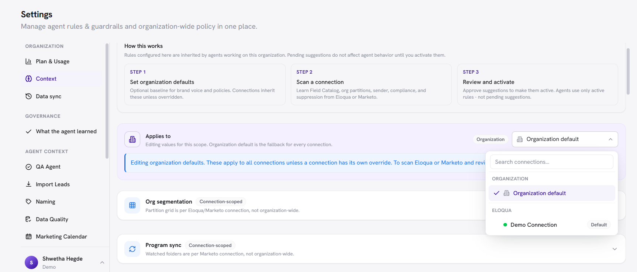Click the Data sync history icon

(28, 96)
